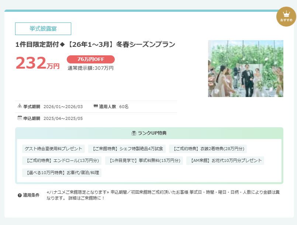
Task: Click the 2026/01～2026/03 ceremony period value
Action: click(63, 107)
